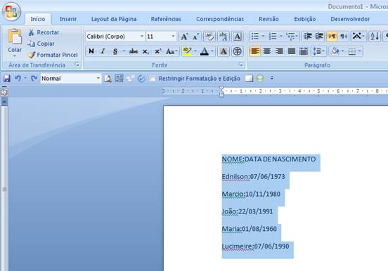Toggle bold with the N button

(91, 51)
